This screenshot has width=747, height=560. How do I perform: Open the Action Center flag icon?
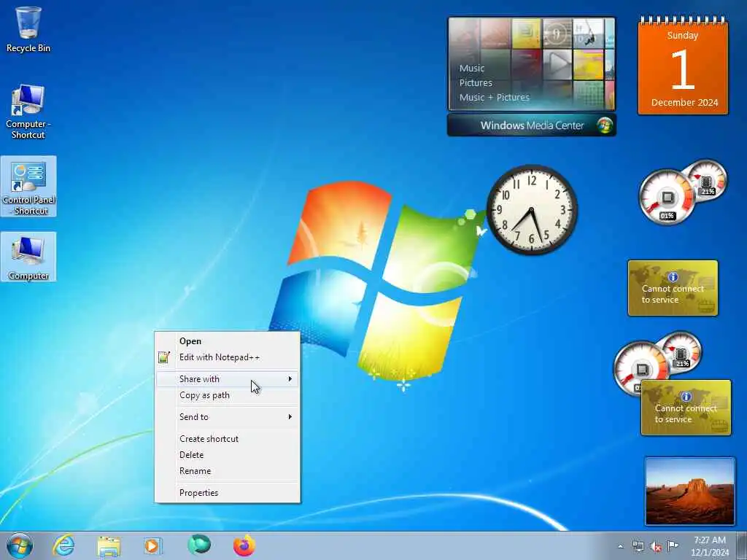(673, 546)
